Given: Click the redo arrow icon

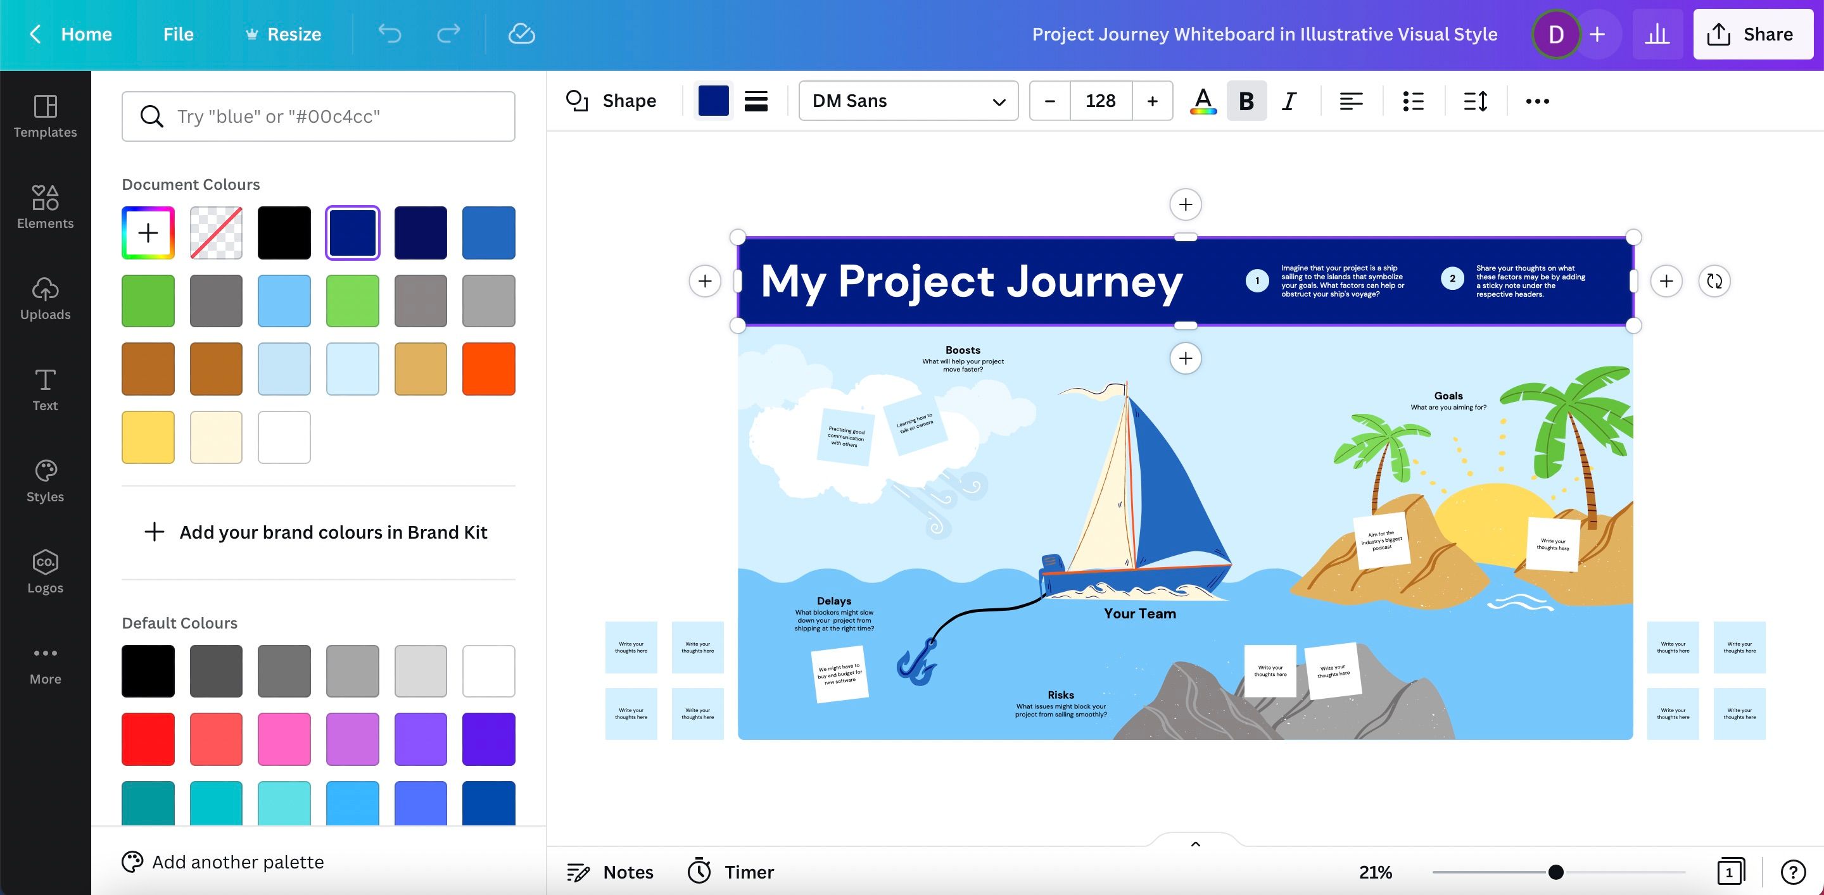Looking at the screenshot, I should (448, 34).
